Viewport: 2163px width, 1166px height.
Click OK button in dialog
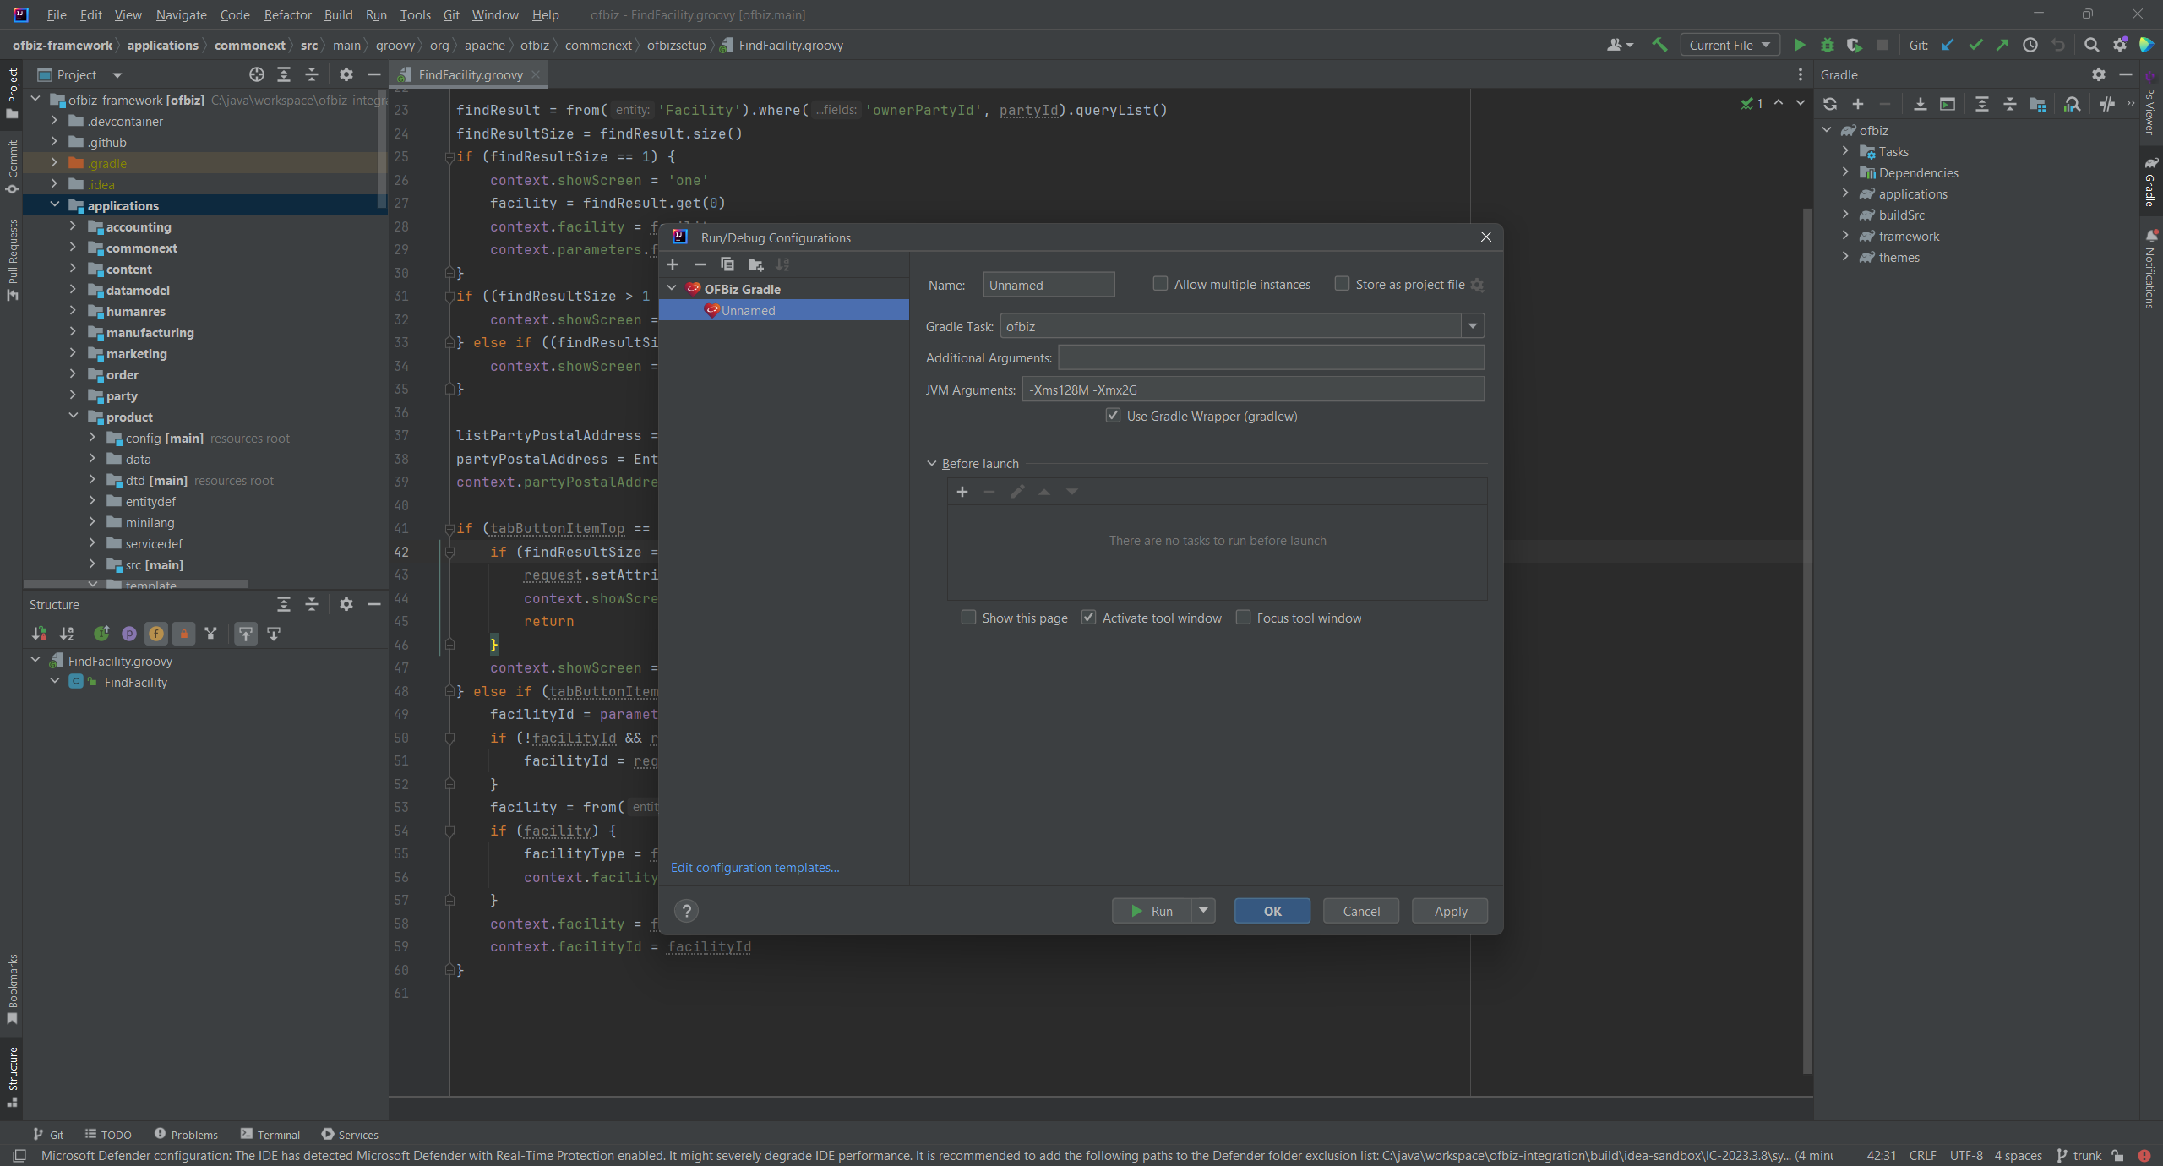click(x=1272, y=910)
